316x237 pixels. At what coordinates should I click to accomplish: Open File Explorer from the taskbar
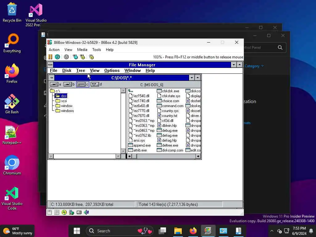point(178,231)
